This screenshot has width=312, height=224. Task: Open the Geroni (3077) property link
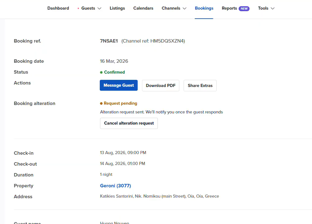coord(115,186)
